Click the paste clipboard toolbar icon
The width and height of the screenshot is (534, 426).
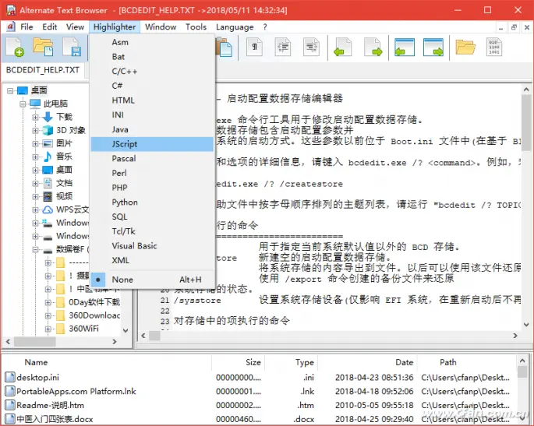click(x=225, y=48)
